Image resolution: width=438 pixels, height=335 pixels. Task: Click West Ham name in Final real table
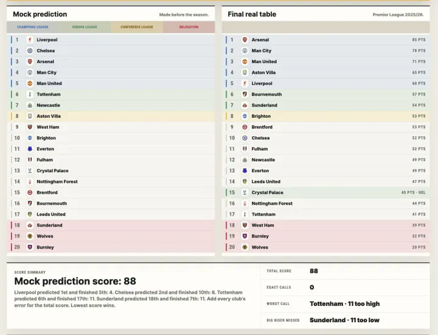pyautogui.click(x=263, y=225)
